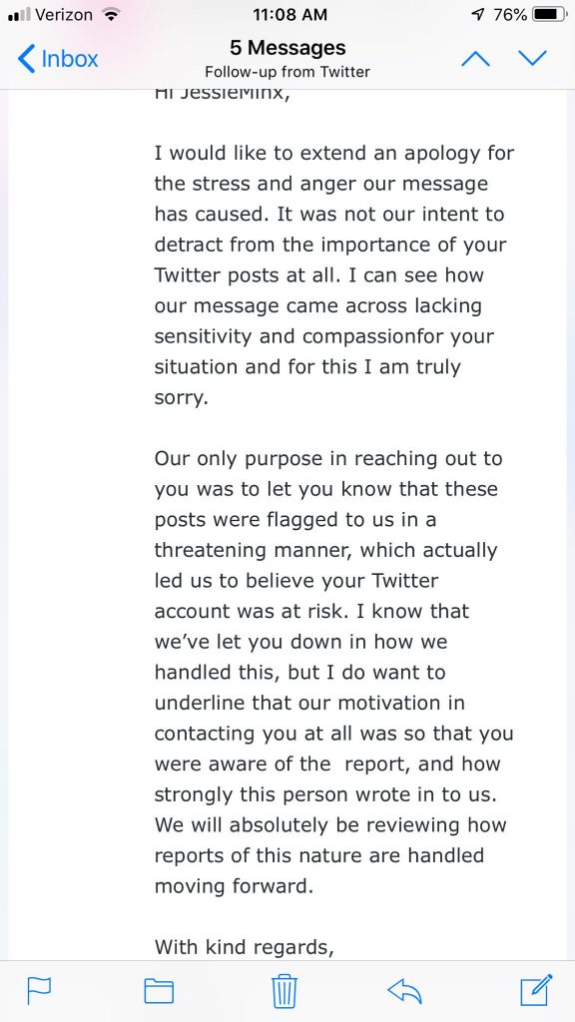Tap the battery indicator in status bar

tap(550, 14)
